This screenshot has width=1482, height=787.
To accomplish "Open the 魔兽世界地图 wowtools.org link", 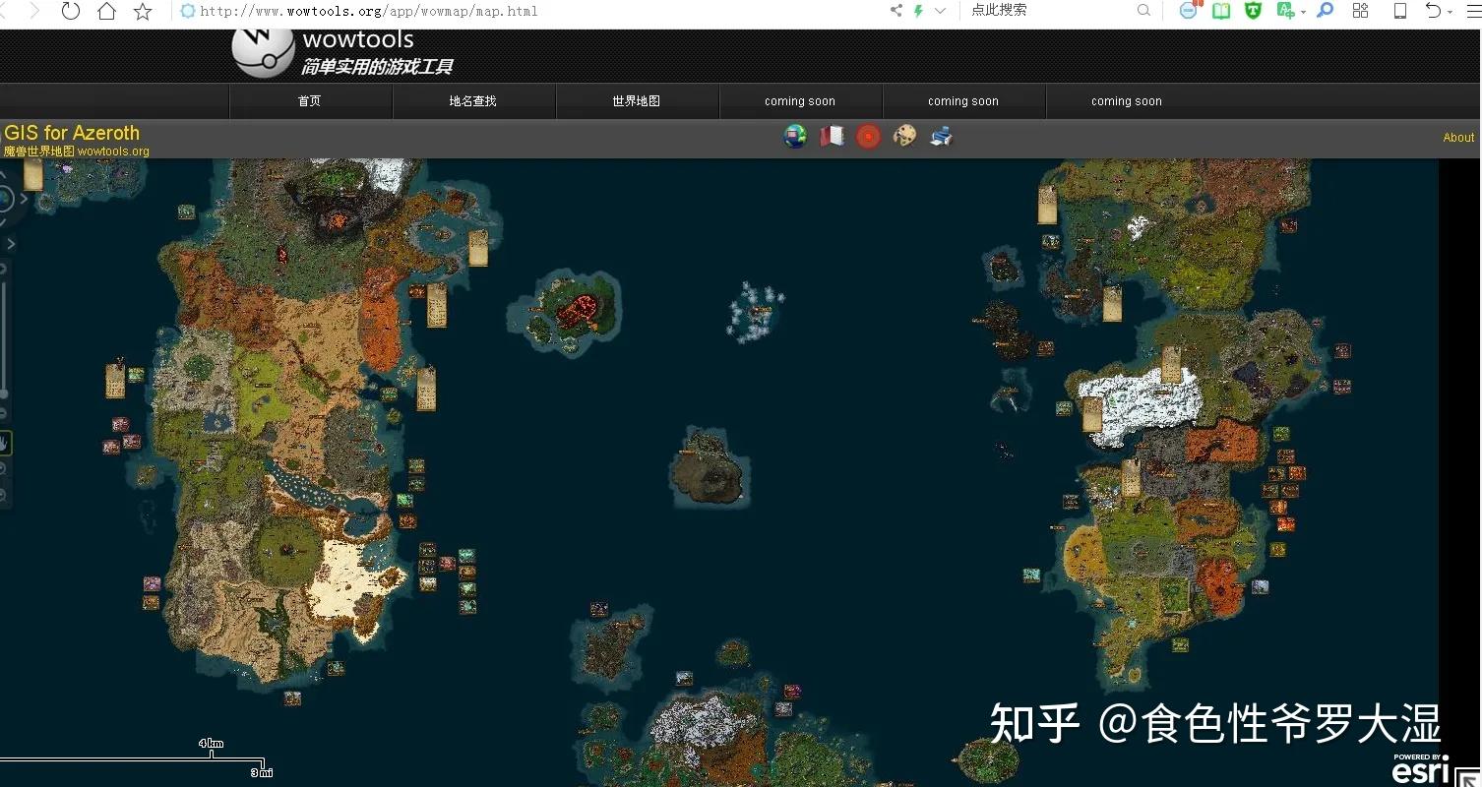I will pyautogui.click(x=77, y=151).
